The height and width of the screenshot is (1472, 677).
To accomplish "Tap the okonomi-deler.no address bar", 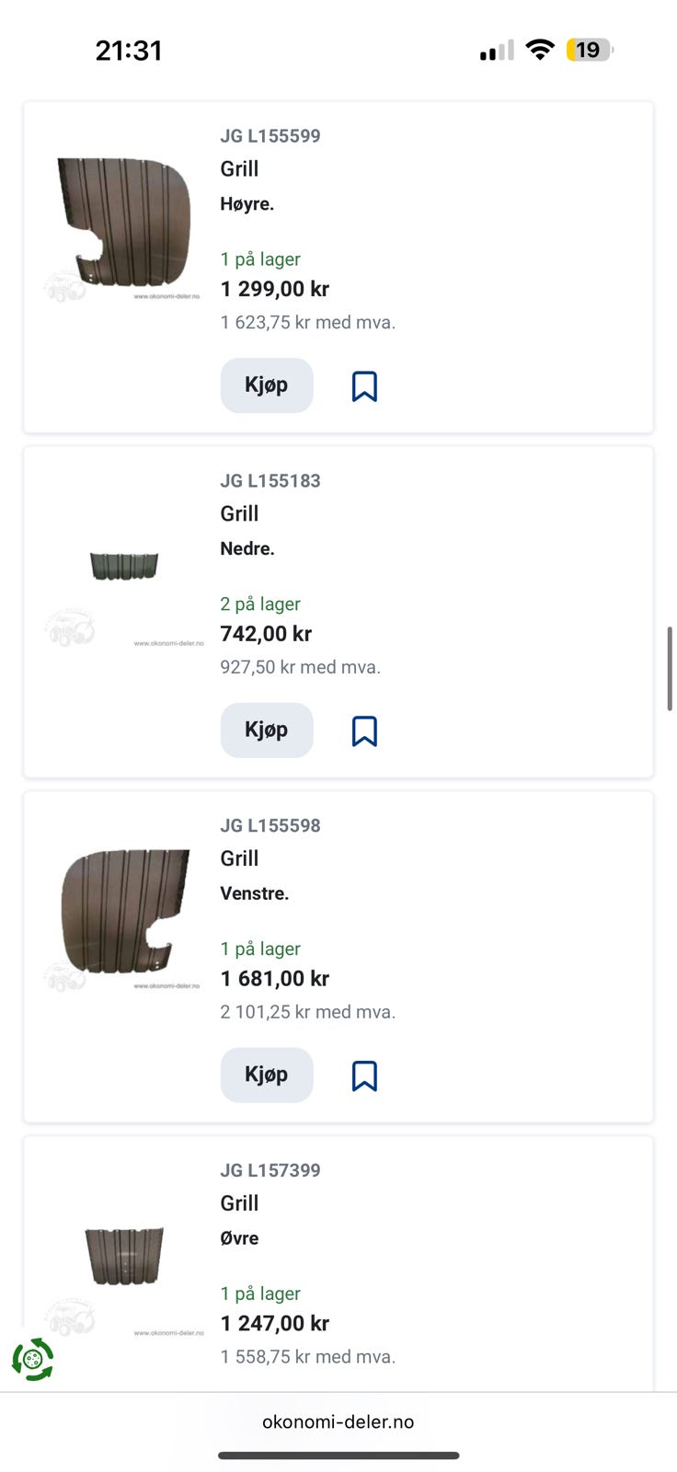I will click(338, 1421).
